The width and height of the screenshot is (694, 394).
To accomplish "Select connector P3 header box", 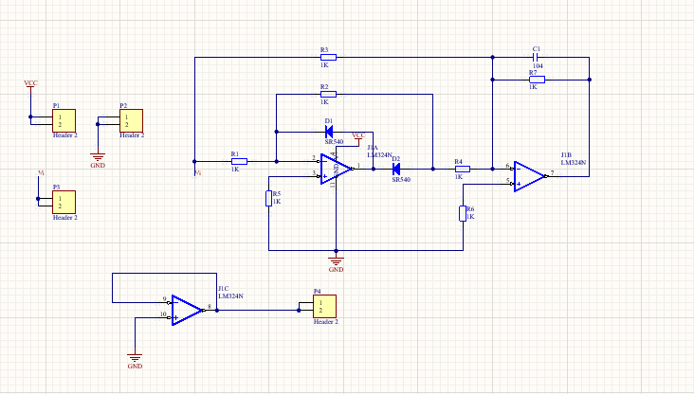I will pos(64,202).
